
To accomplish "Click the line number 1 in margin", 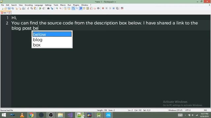I will [x=7, y=18].
